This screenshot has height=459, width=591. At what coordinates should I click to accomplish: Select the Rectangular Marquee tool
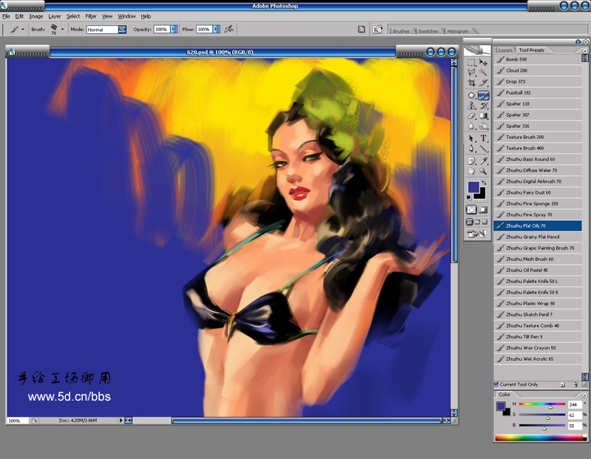tap(471, 63)
